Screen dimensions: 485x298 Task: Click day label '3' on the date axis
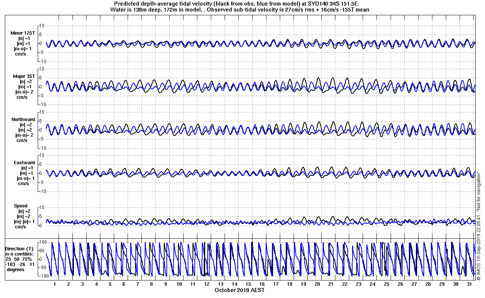click(x=82, y=284)
